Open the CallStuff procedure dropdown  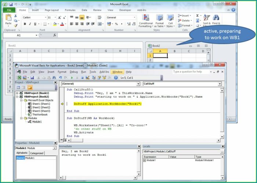click(x=220, y=84)
